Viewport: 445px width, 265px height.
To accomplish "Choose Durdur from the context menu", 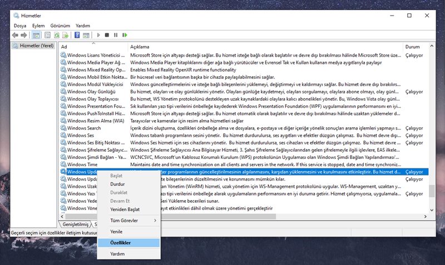I will click(129, 184).
